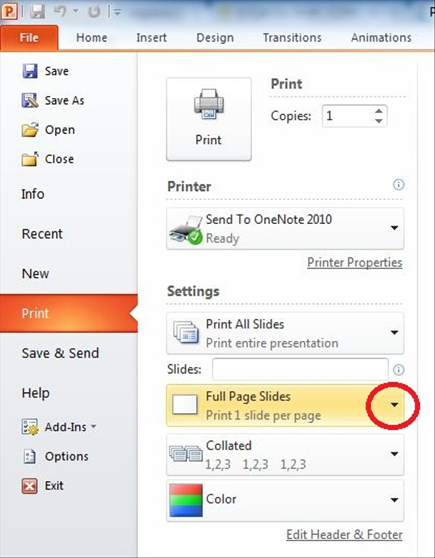Click the Close folder icon
Image resolution: width=435 pixels, height=558 pixels.
click(x=30, y=159)
